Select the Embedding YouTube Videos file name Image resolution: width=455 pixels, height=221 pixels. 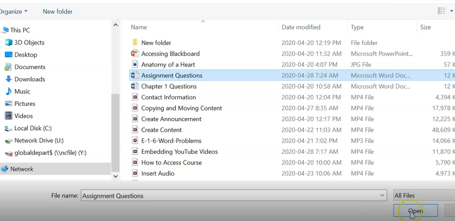tap(179, 151)
